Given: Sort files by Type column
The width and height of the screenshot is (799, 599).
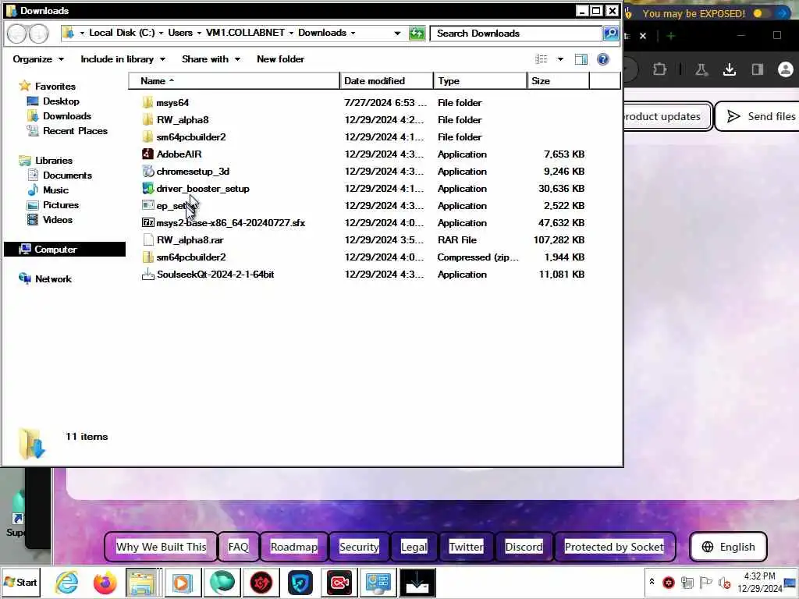Looking at the screenshot, I should click(x=480, y=80).
